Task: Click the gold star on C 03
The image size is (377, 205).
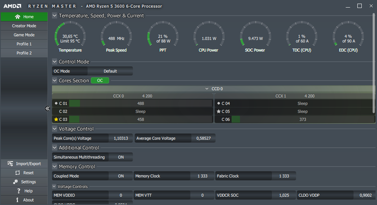Action: (56, 119)
